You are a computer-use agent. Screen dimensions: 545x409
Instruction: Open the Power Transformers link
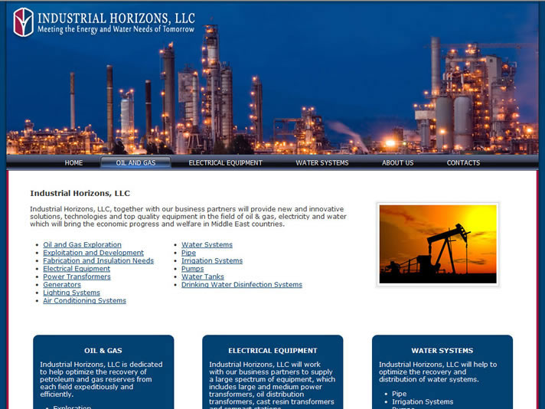click(x=77, y=276)
